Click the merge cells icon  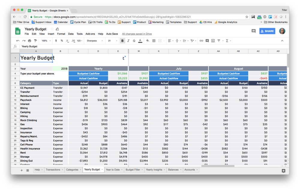[x=160, y=41]
